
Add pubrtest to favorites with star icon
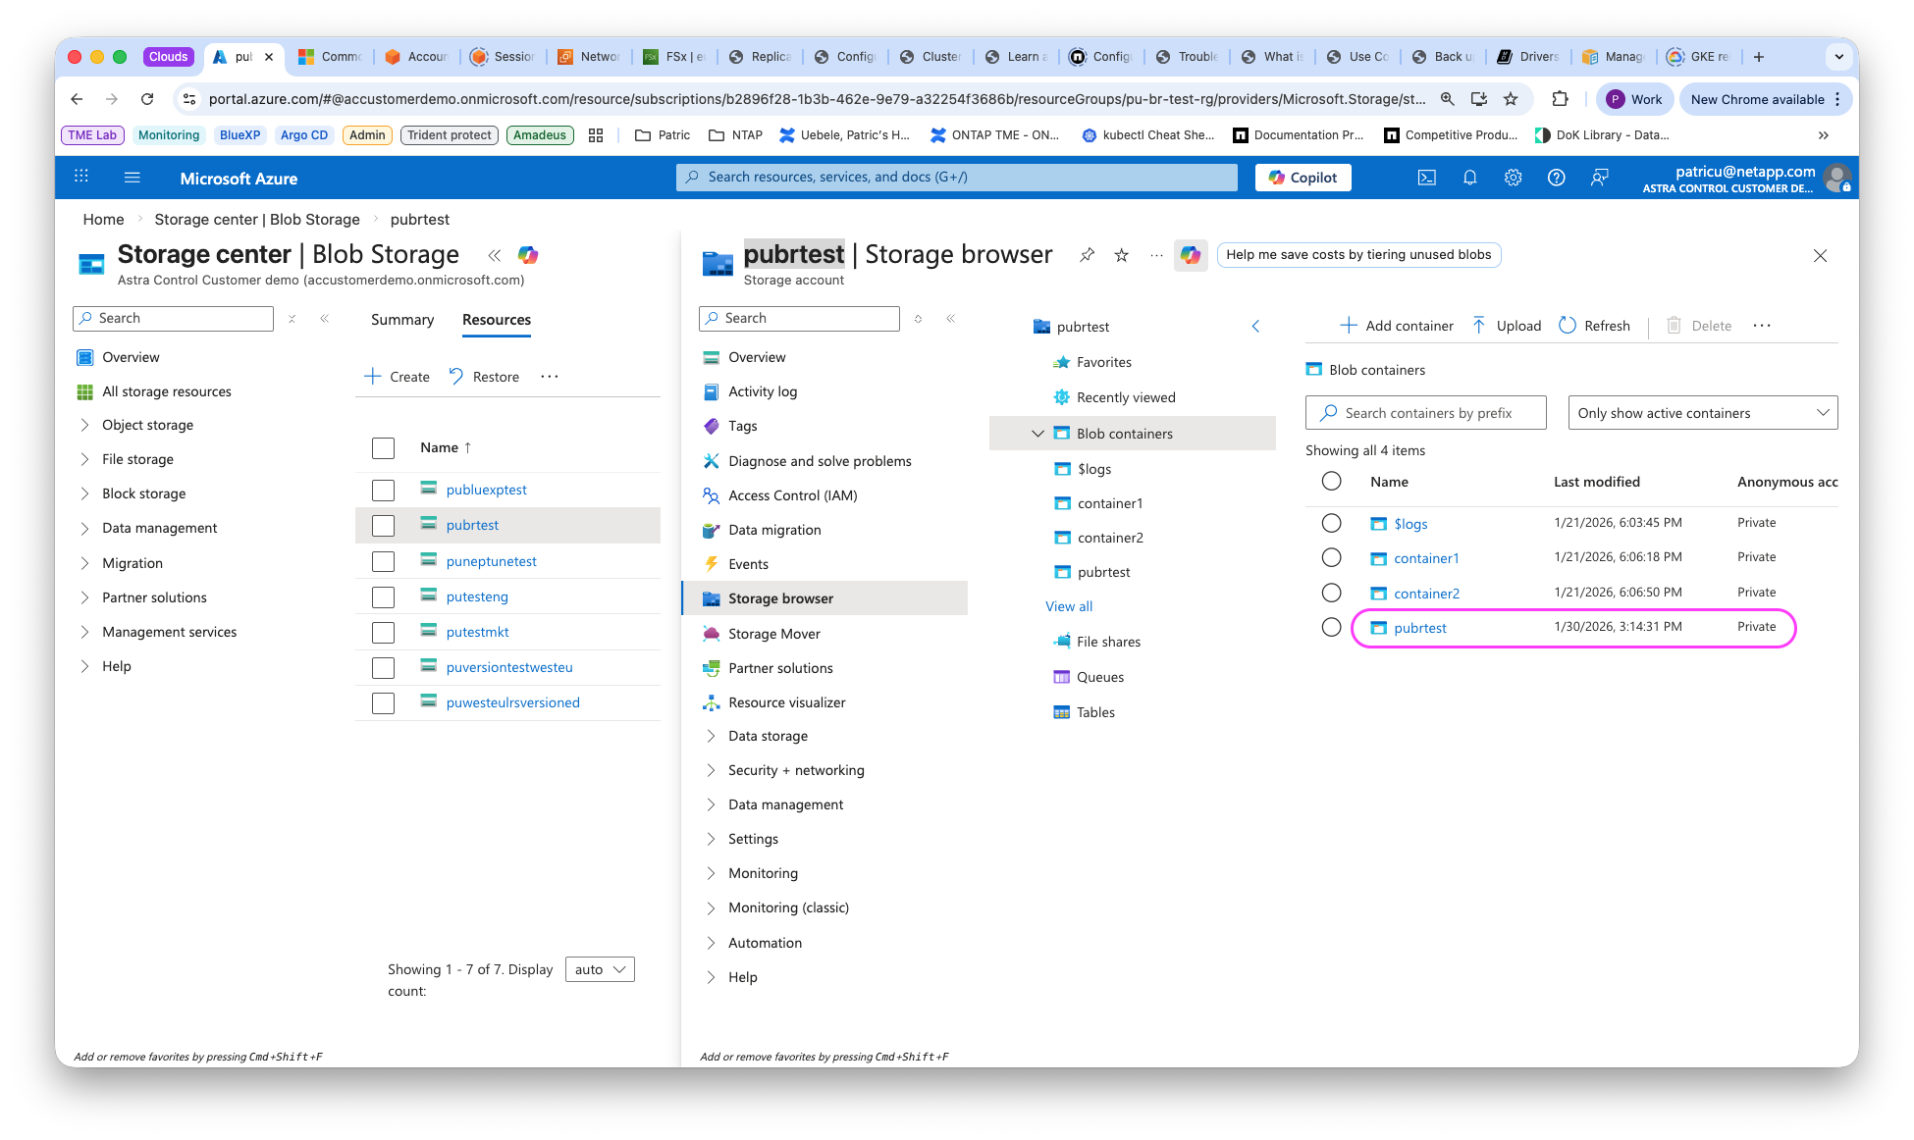pos(1121,255)
